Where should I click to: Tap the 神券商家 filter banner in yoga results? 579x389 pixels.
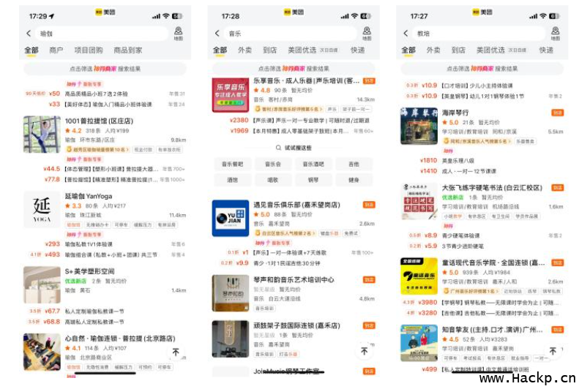point(105,69)
